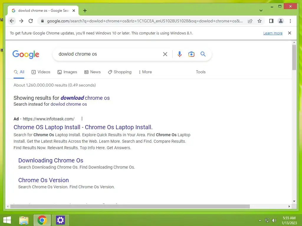Dismiss the Windows 10 update notice
302x226 pixels.
tap(290, 33)
